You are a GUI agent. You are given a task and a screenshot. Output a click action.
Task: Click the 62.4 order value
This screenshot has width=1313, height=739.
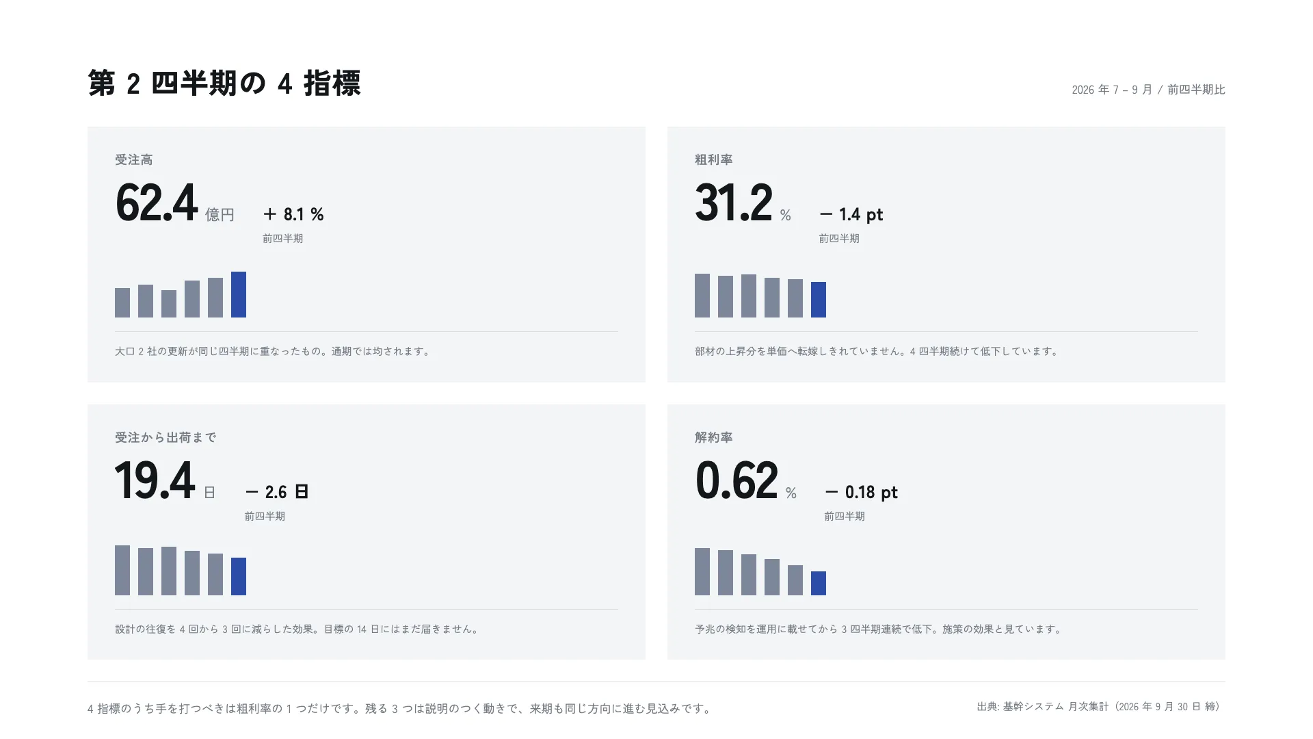(x=156, y=203)
